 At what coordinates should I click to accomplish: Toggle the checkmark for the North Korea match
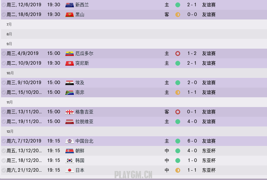[x=3, y=151]
